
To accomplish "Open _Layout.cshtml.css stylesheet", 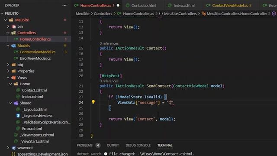I will coord(37,116).
